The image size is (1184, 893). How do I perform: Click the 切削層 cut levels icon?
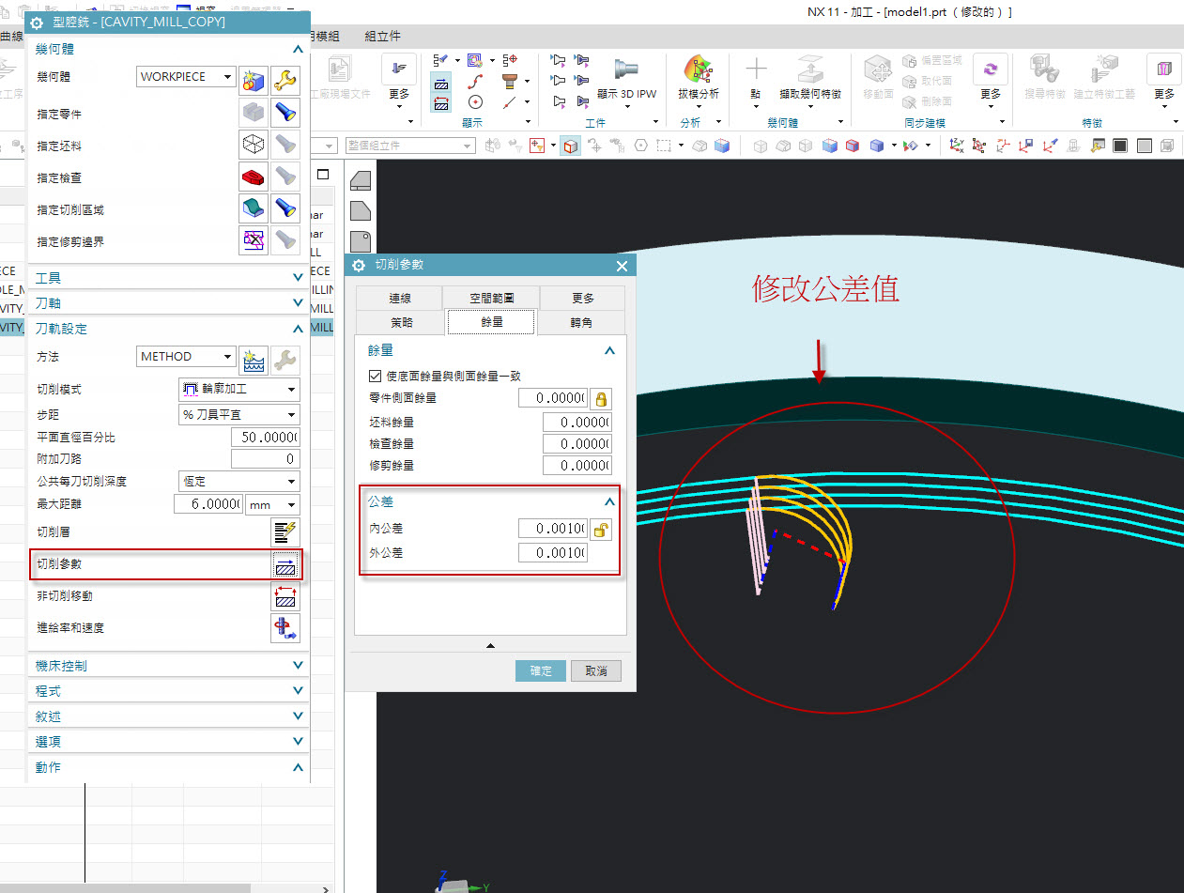click(x=285, y=532)
